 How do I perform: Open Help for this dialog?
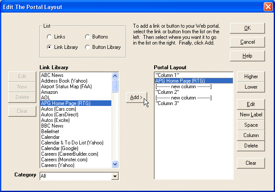click(x=247, y=56)
